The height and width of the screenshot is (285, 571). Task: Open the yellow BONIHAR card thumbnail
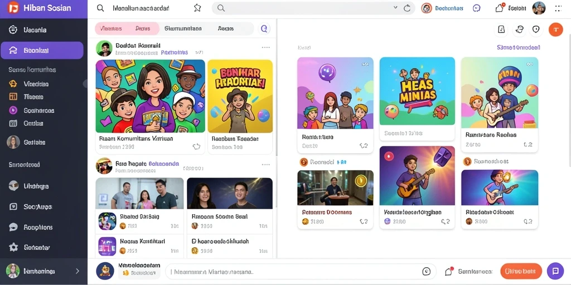coord(240,96)
